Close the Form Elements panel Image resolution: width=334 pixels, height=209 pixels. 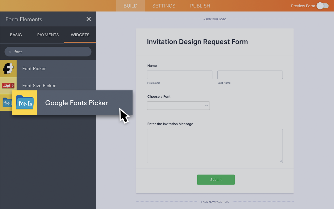pyautogui.click(x=88, y=19)
